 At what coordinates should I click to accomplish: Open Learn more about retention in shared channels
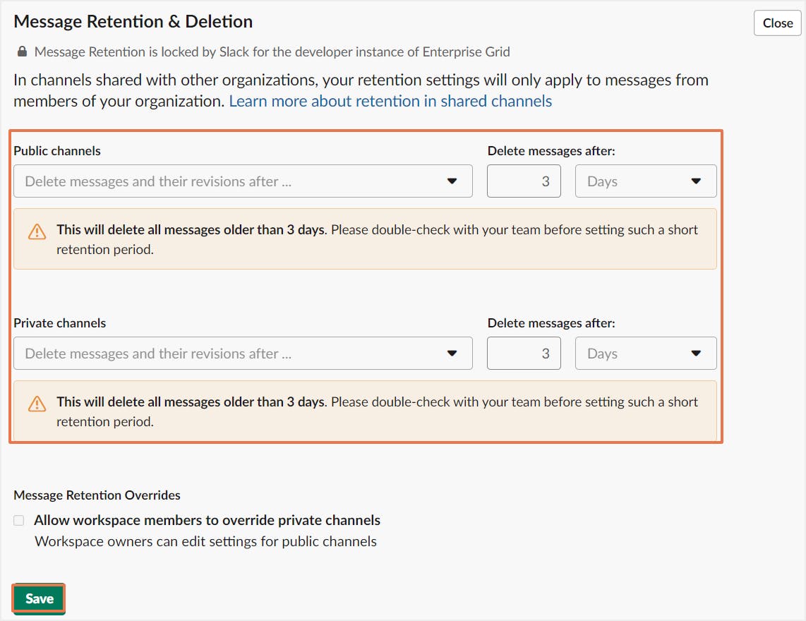click(390, 101)
